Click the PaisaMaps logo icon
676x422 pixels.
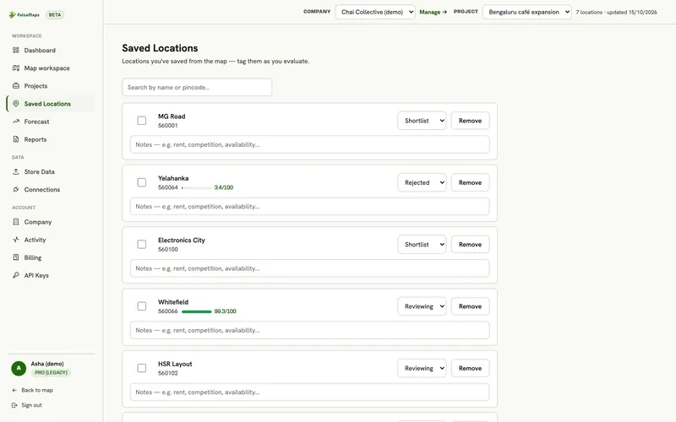[12, 14]
